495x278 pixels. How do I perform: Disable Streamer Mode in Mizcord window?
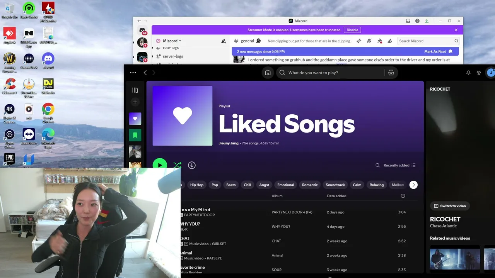click(352, 30)
